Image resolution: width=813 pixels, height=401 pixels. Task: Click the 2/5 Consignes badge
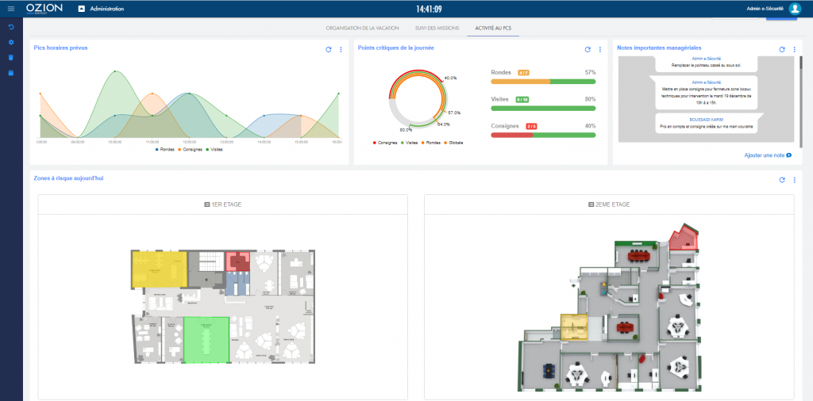pyautogui.click(x=531, y=126)
